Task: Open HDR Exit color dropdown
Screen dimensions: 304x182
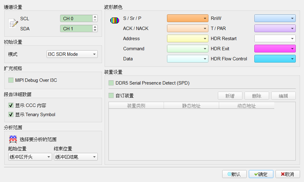Action: (x=275, y=48)
